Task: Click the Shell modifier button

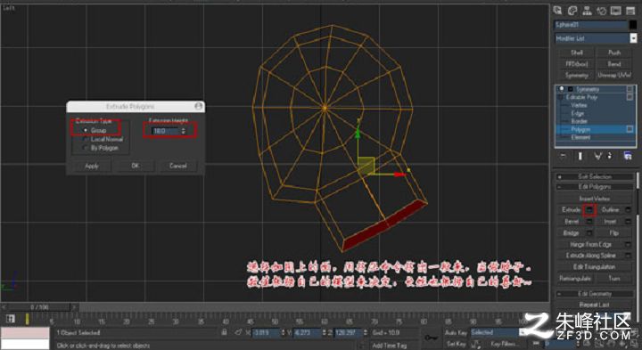Action: [577, 53]
